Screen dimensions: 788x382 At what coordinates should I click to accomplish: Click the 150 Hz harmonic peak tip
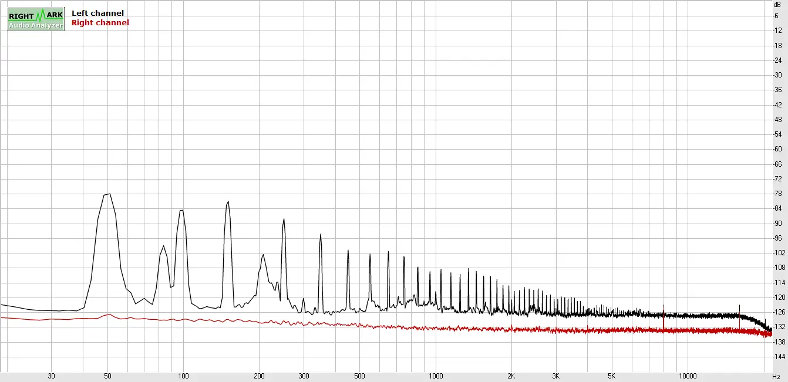coord(228,202)
